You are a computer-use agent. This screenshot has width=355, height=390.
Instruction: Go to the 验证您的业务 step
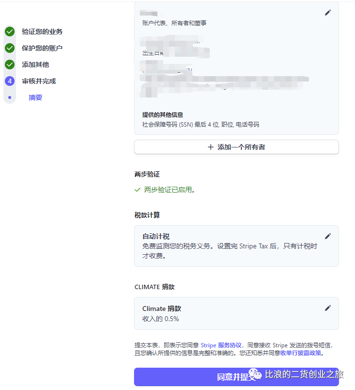click(42, 32)
